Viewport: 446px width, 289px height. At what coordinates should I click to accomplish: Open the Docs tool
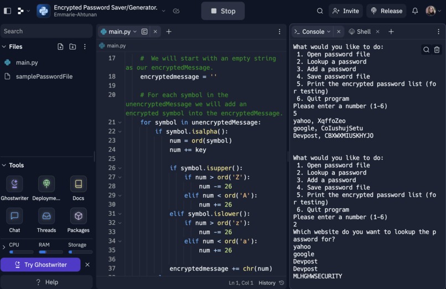coord(78,188)
